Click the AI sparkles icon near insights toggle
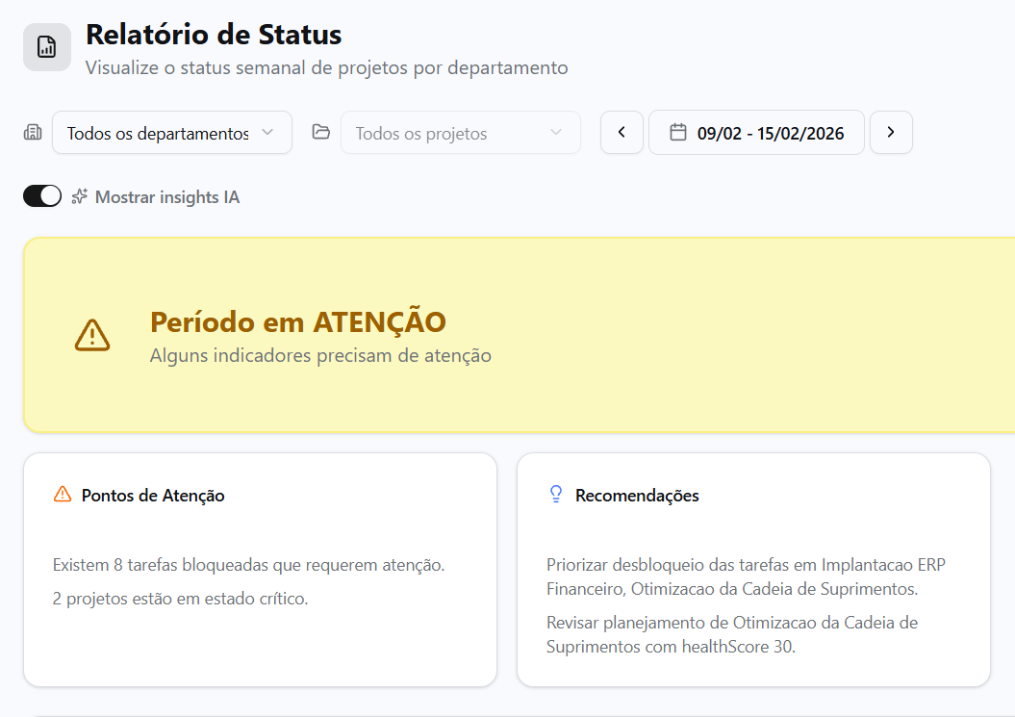The height and width of the screenshot is (717, 1015). 77,195
